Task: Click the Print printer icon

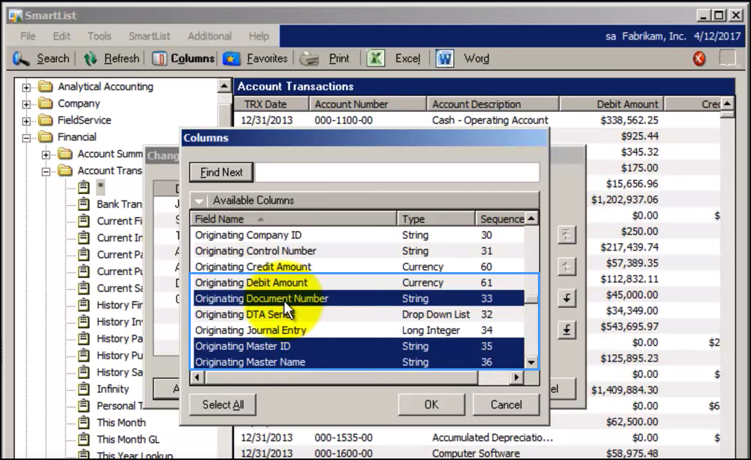Action: pos(309,58)
